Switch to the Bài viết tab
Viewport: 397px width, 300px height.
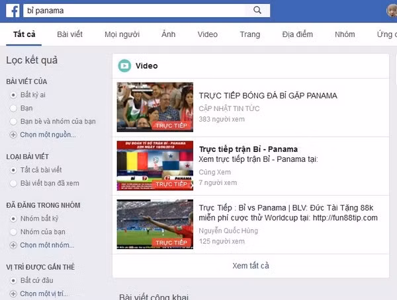click(69, 34)
